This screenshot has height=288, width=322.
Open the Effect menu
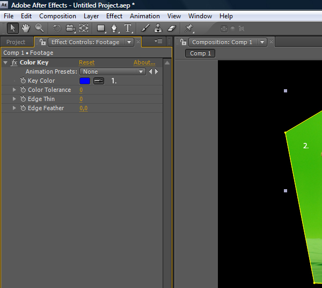pyautogui.click(x=114, y=16)
